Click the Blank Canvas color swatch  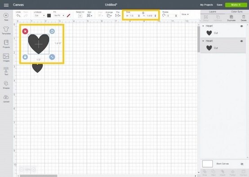pyautogui.click(x=207, y=164)
